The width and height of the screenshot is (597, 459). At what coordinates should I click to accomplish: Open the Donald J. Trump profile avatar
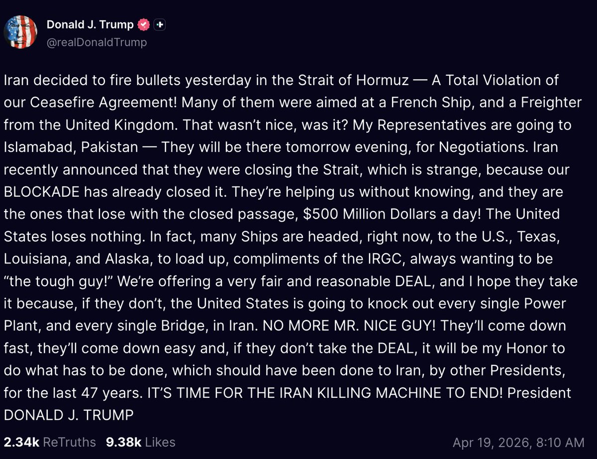pos(20,32)
